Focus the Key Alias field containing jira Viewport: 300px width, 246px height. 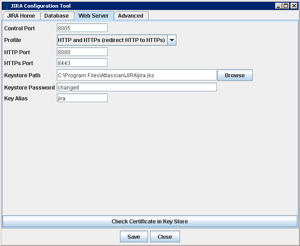click(82, 98)
